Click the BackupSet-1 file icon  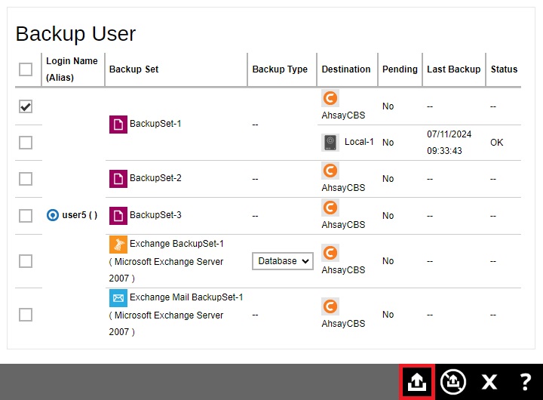click(x=118, y=124)
